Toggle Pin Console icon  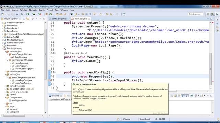click(192, 96)
